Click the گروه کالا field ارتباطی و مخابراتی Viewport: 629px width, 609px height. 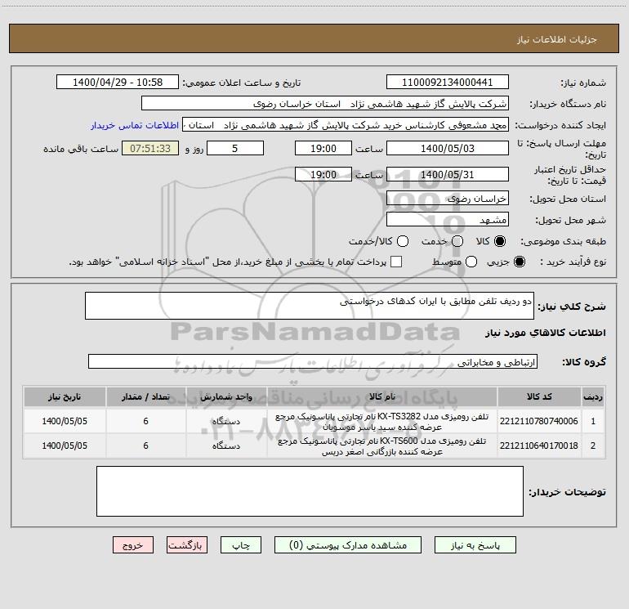(313, 361)
